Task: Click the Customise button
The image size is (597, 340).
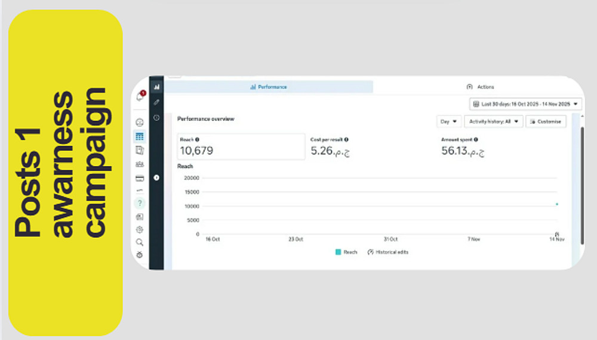Action: pos(546,121)
